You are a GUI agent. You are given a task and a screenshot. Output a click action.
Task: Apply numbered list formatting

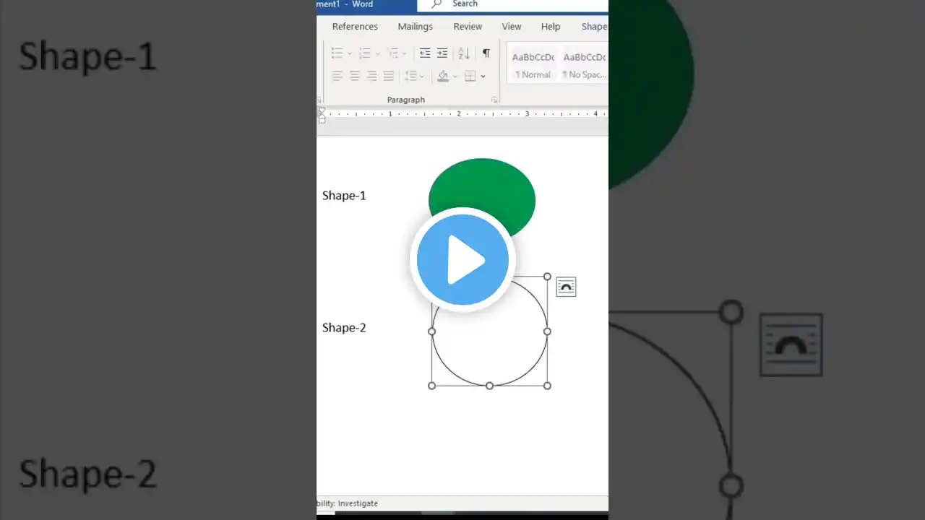365,53
